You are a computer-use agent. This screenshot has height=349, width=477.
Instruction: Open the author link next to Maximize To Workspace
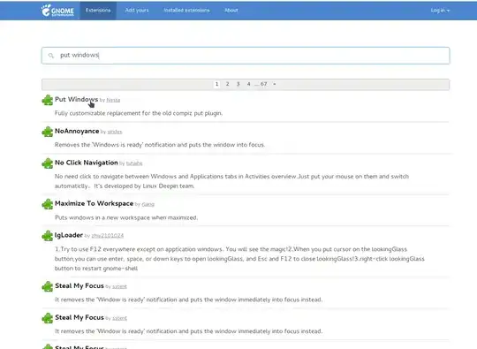(x=148, y=204)
